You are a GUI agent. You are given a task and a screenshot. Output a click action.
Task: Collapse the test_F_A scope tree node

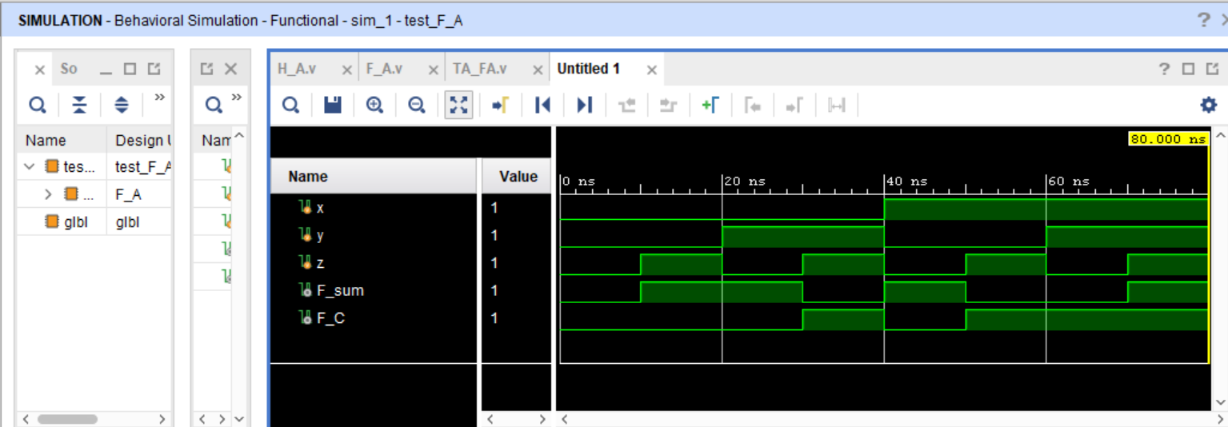coord(30,167)
